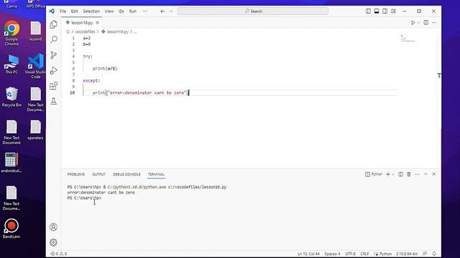Open the Explorer view in activity bar
460x258 pixels.
(x=53, y=24)
